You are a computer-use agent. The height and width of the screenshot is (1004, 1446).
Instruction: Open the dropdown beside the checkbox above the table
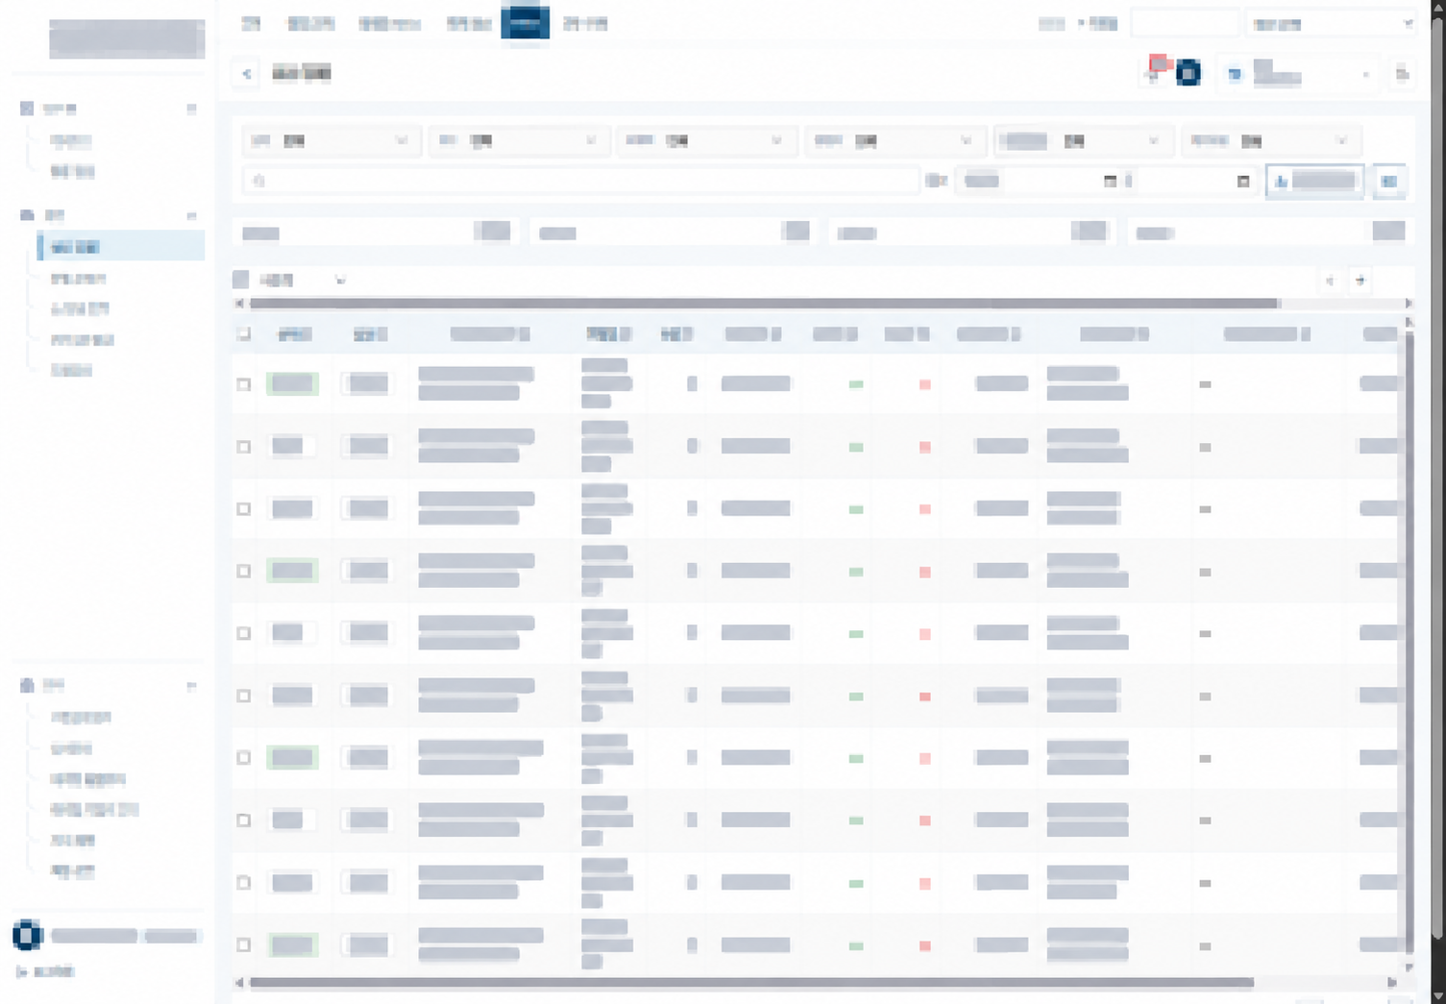coord(302,281)
